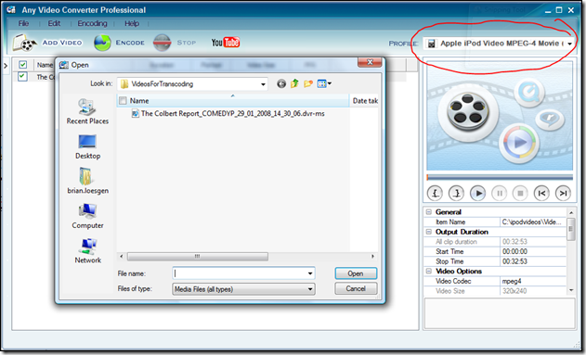This screenshot has width=586, height=355.
Task: Open the YouTube download button
Action: coord(226,43)
